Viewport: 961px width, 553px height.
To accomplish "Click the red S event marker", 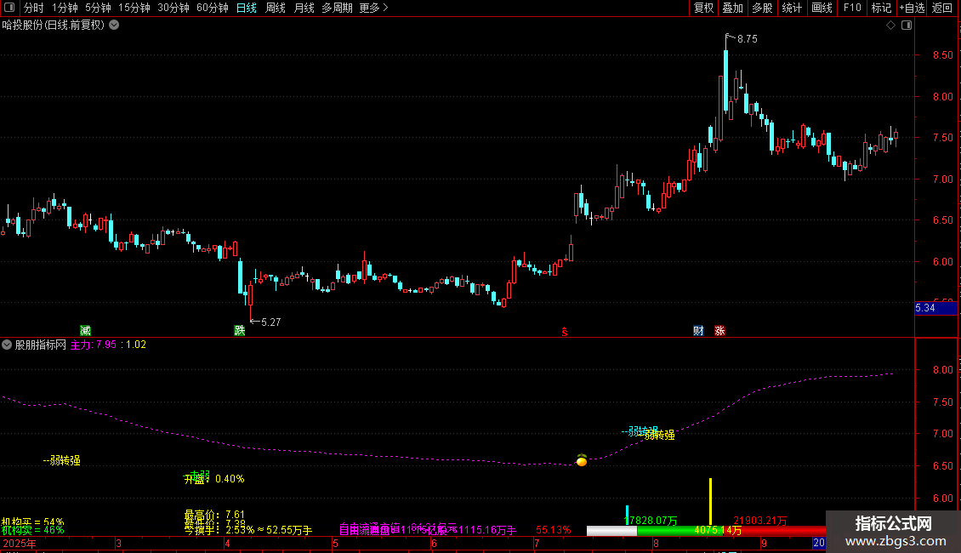I will coord(565,332).
